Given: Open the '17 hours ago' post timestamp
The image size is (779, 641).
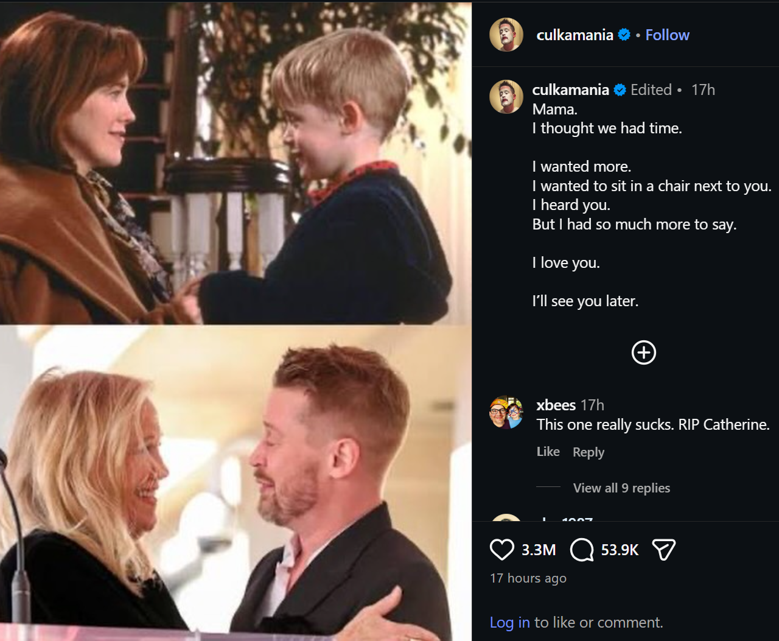Looking at the screenshot, I should pyautogui.click(x=528, y=578).
